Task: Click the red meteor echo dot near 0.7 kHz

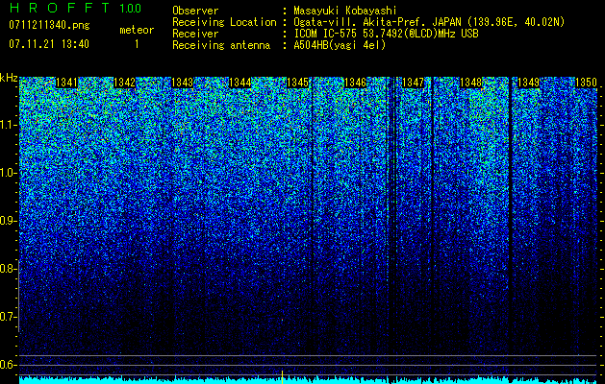Action: click(x=283, y=320)
